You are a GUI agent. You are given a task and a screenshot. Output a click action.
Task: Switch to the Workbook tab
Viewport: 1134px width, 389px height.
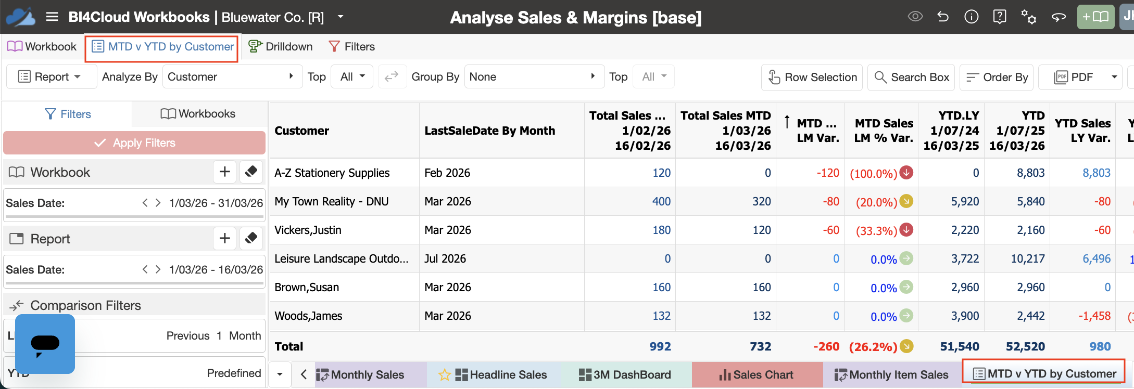[42, 47]
